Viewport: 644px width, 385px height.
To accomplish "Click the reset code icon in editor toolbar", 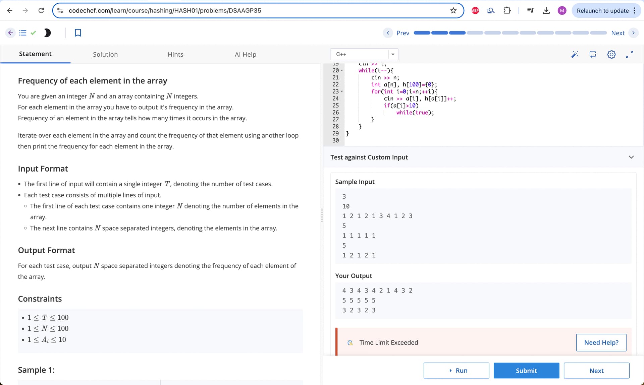I will pyautogui.click(x=593, y=54).
